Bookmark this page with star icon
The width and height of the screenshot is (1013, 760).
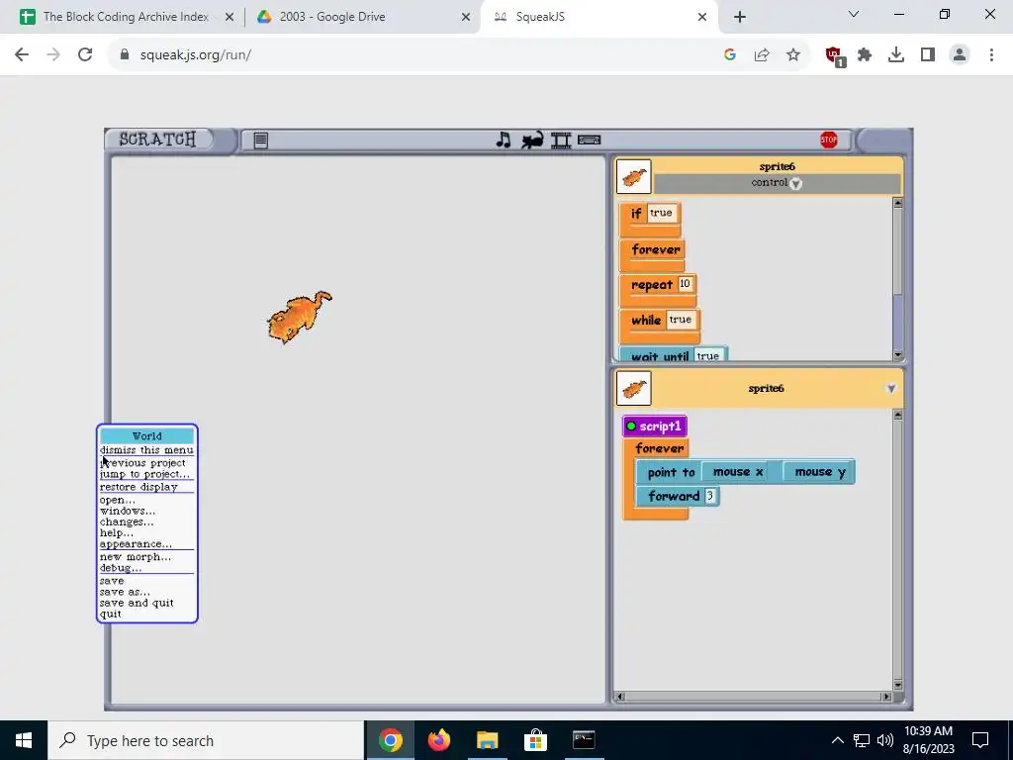point(793,55)
